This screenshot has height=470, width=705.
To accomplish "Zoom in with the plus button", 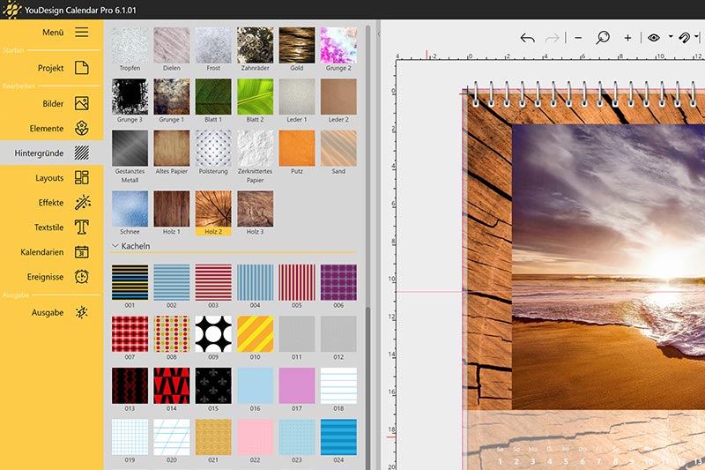I will [x=627, y=38].
